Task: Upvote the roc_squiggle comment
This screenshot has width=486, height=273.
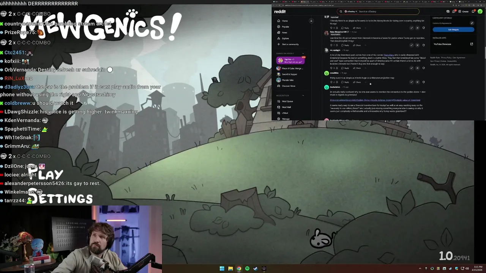Action: pos(331,68)
